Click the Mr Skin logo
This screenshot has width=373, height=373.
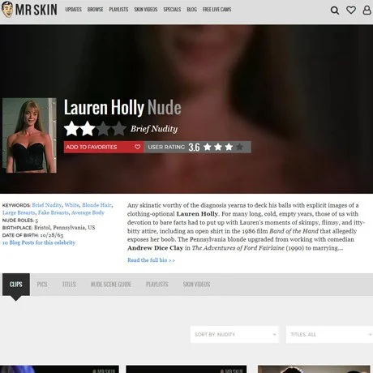pyautogui.click(x=29, y=10)
